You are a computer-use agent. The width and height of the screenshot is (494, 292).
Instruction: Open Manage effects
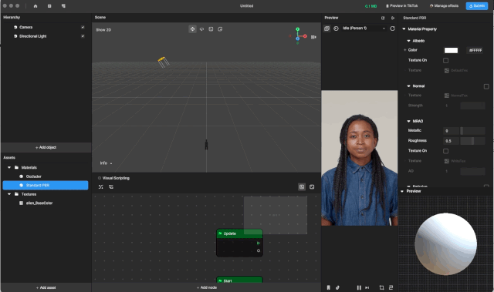pyautogui.click(x=444, y=6)
